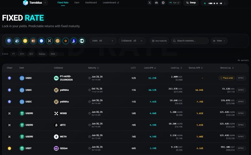Click SPEC button in PT-reUSD row
Viewport: 251px width, 155px height.
[x=241, y=78]
